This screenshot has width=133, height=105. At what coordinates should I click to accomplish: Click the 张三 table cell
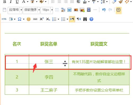(x=49, y=62)
